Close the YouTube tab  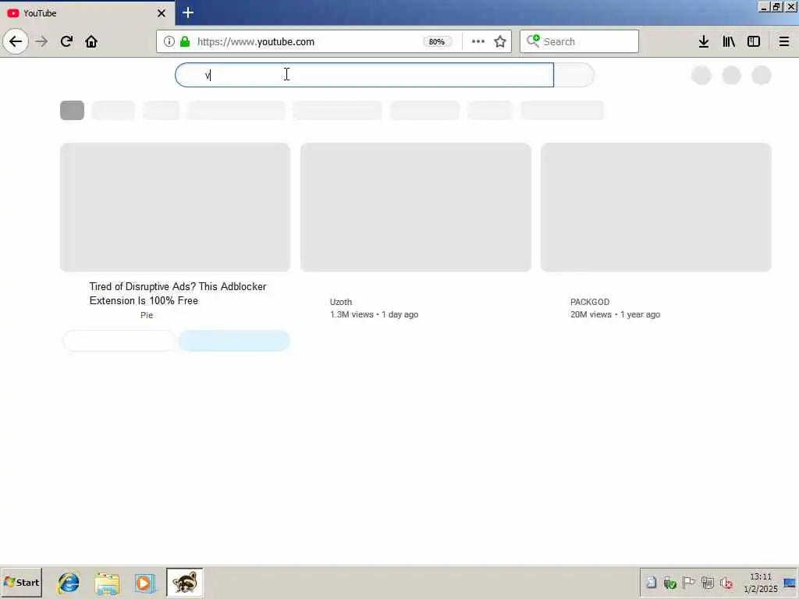pos(161,13)
